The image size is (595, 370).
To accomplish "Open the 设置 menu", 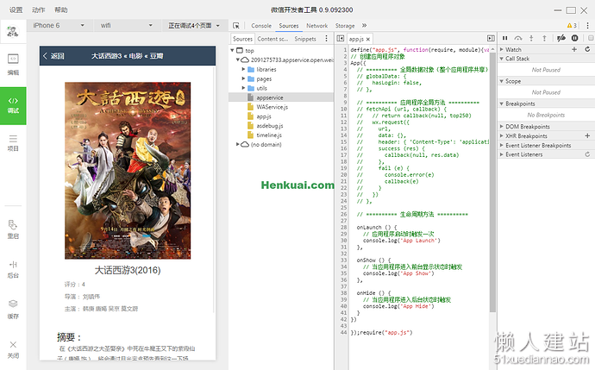I will point(16,9).
